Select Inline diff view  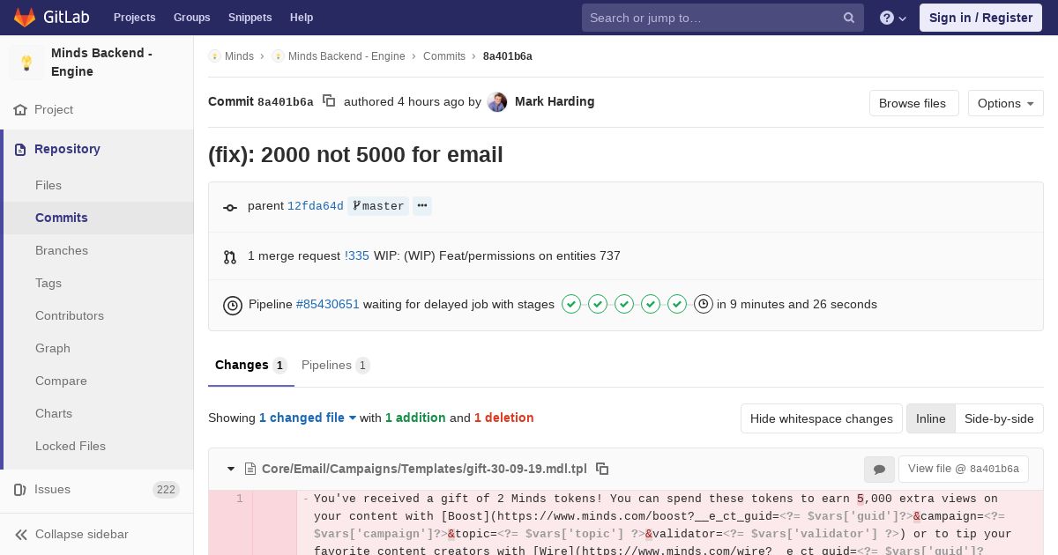point(931,418)
